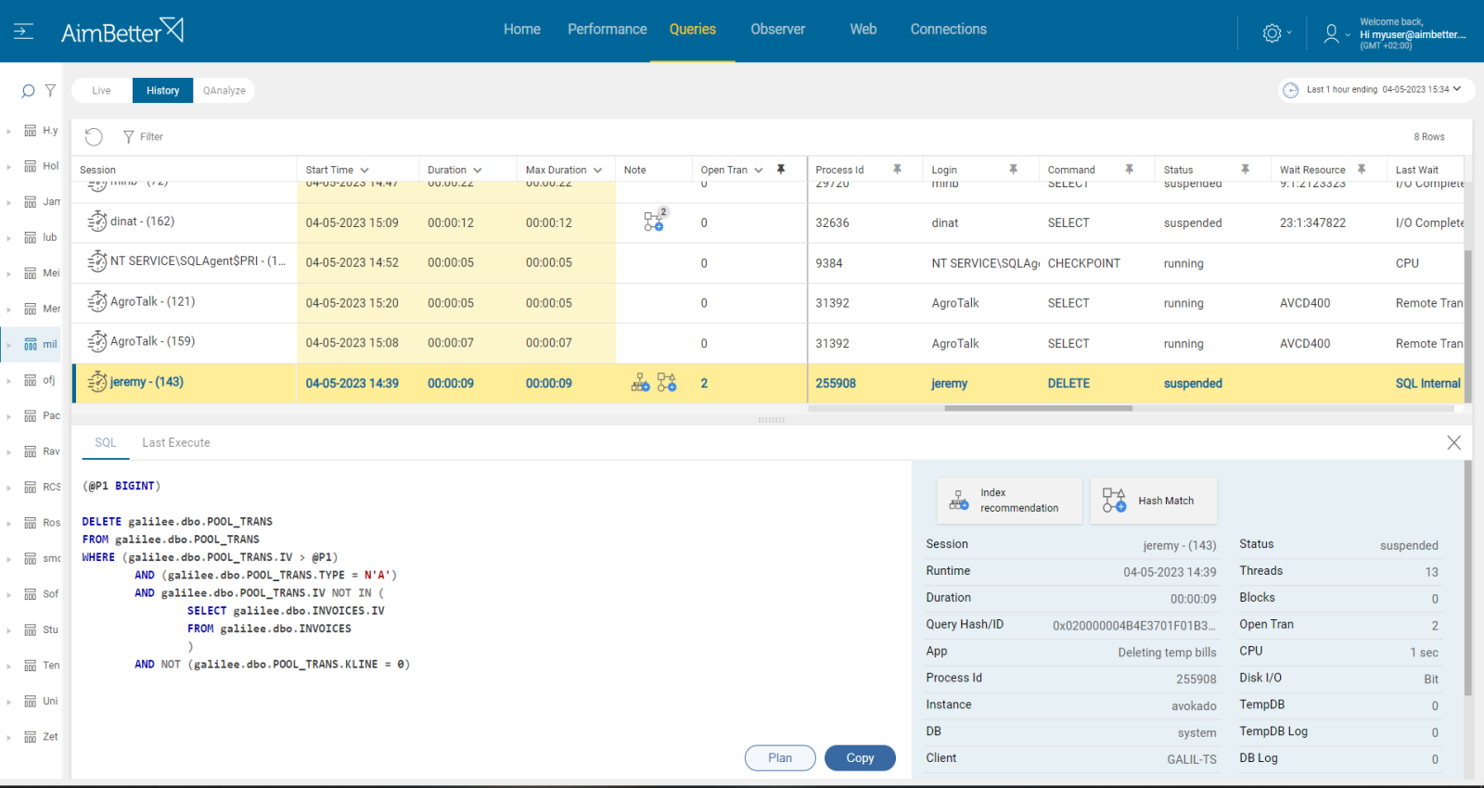Click the refresh icon above the table
1484x788 pixels.
(94, 137)
